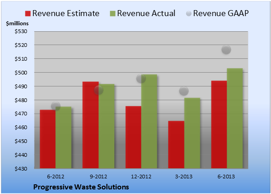This screenshot has height=194, width=271.
Task: Select the 'Revenue Estimate' legend label
Action: (66, 13)
